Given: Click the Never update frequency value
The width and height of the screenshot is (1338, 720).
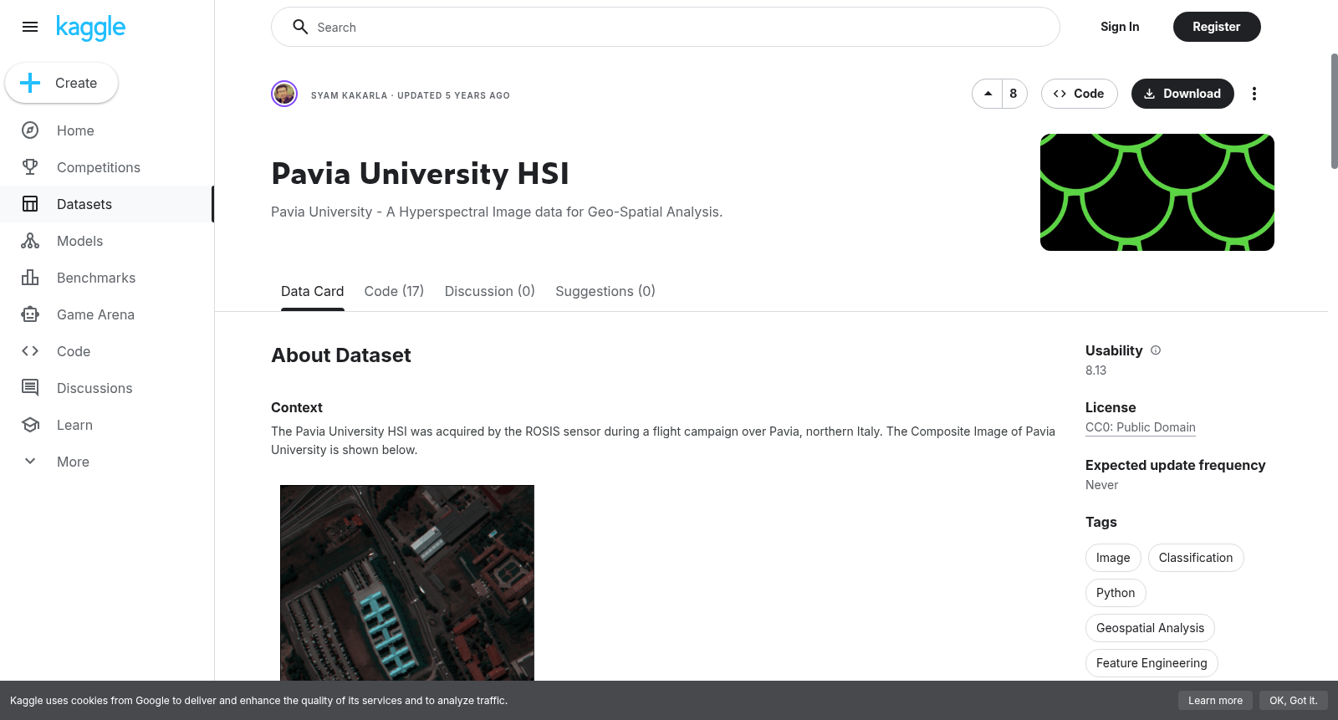Looking at the screenshot, I should (1101, 485).
